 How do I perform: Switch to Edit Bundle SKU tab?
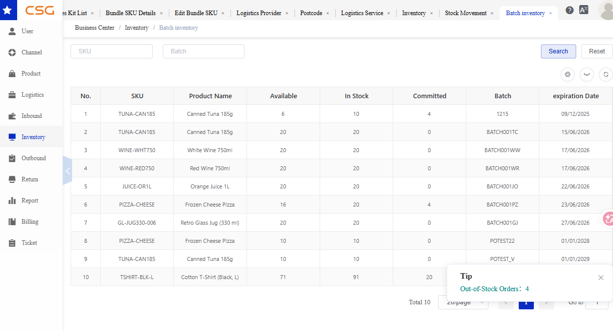[196, 13]
